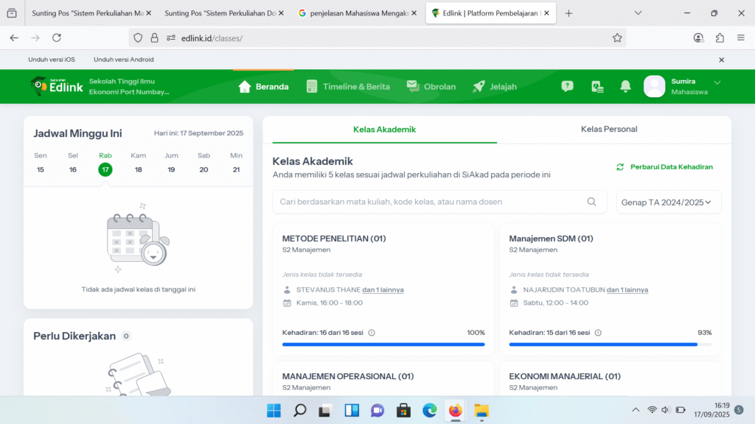This screenshot has width=755, height=424.
Task: Click info icon next to Kehadiran 16 dari 16 sesi
Action: [372, 333]
